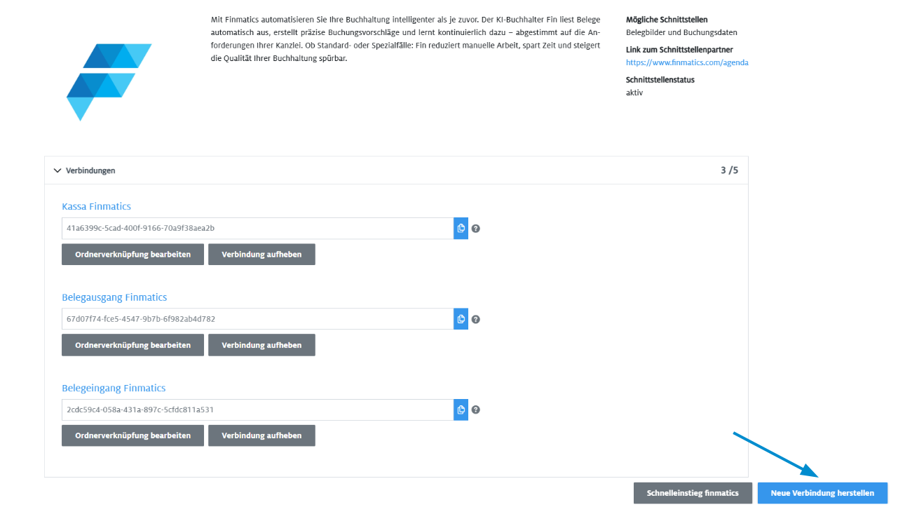Edit folder link for Belegeingang Finmatics

(132, 435)
